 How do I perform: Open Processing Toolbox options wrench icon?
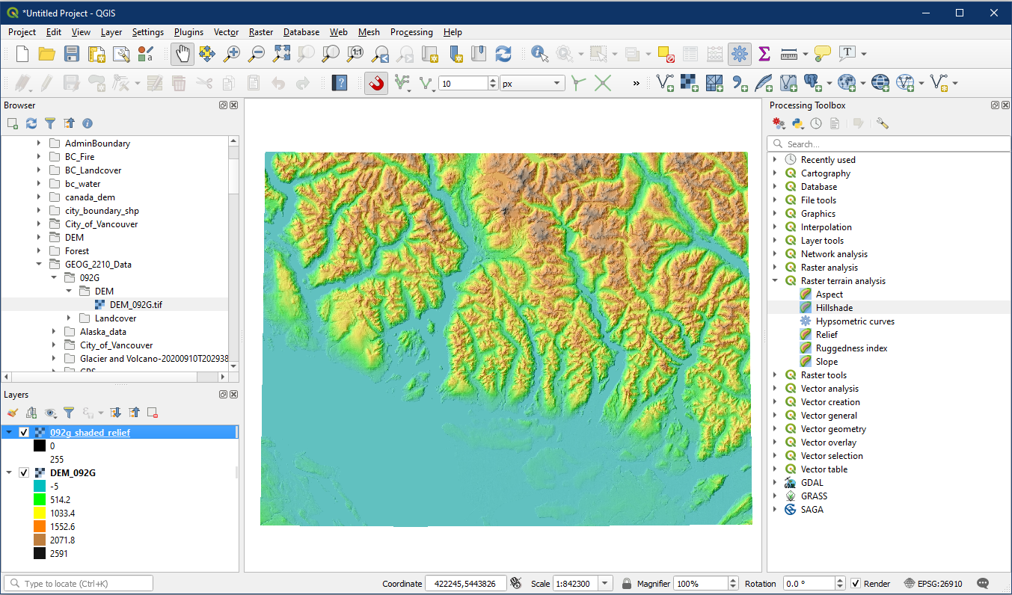[882, 123]
